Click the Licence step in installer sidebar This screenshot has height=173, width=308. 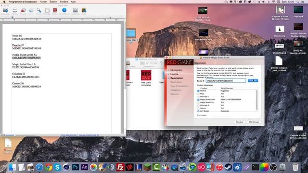point(174,74)
